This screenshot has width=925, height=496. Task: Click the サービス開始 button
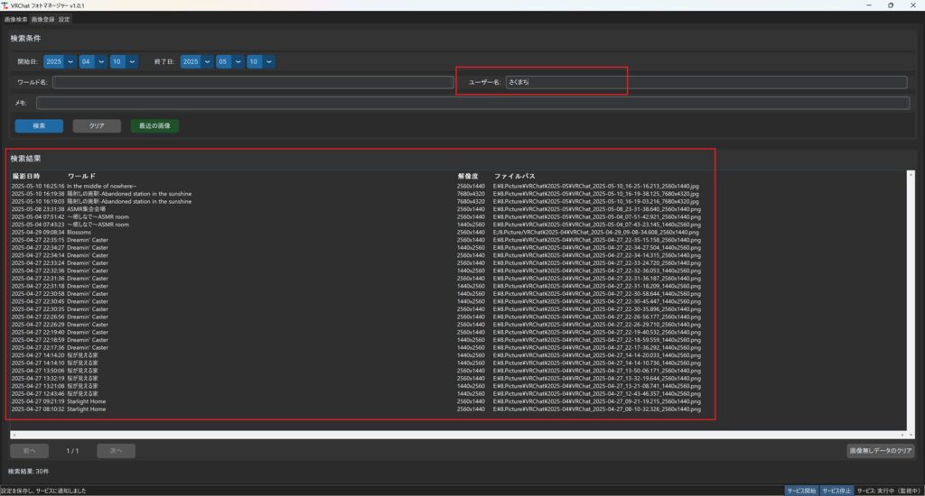click(802, 491)
